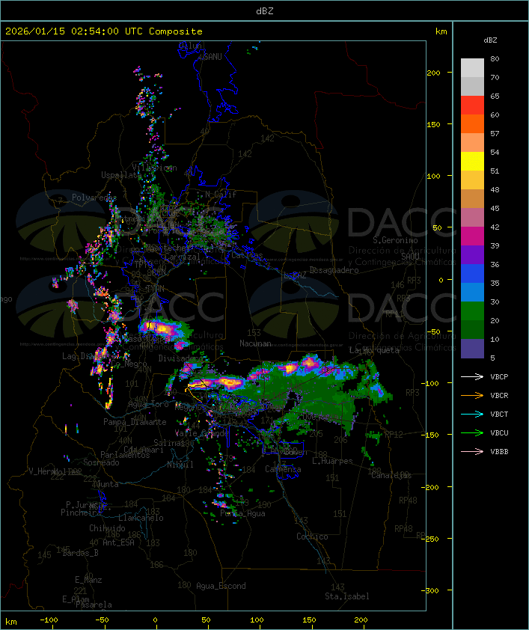Screen dimensions: 529x630
Task: Select the green VBCU arrow symbol
Action: click(472, 432)
